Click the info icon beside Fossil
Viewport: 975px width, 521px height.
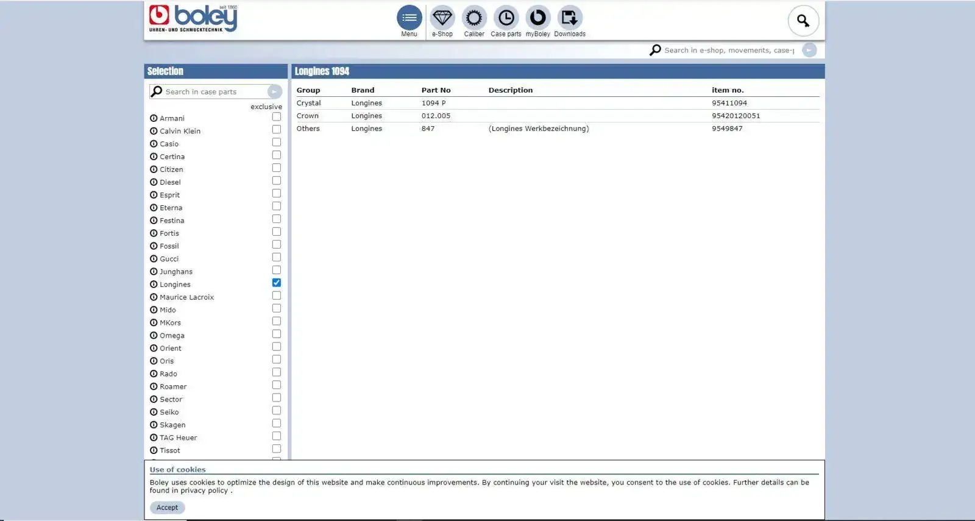(x=154, y=246)
